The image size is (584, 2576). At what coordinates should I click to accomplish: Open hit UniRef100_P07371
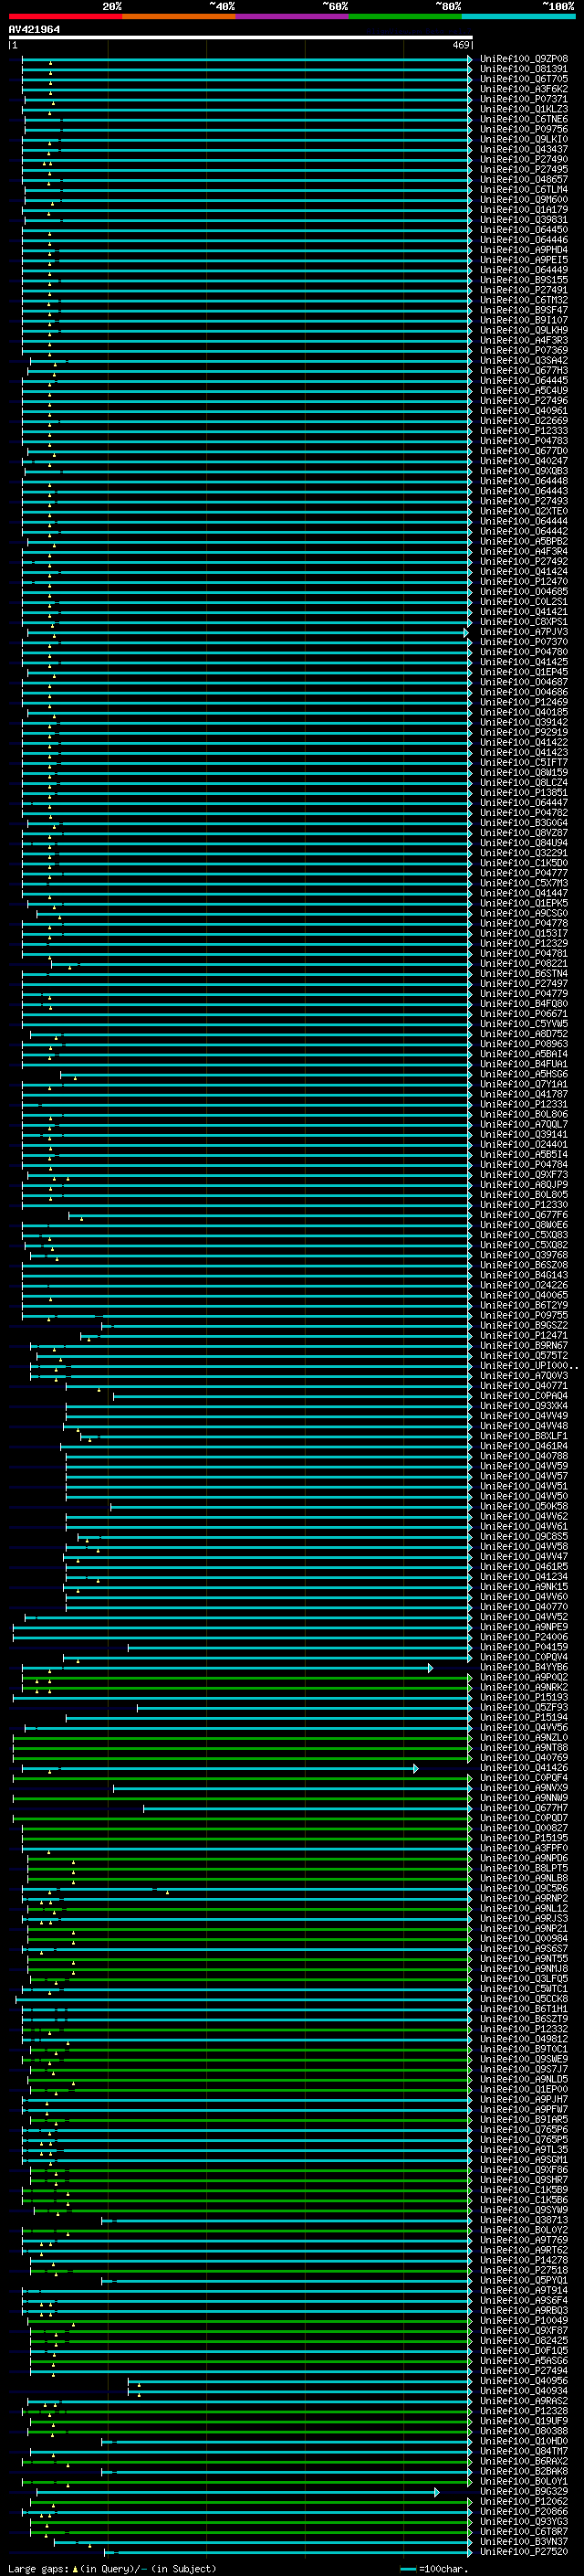tap(523, 99)
